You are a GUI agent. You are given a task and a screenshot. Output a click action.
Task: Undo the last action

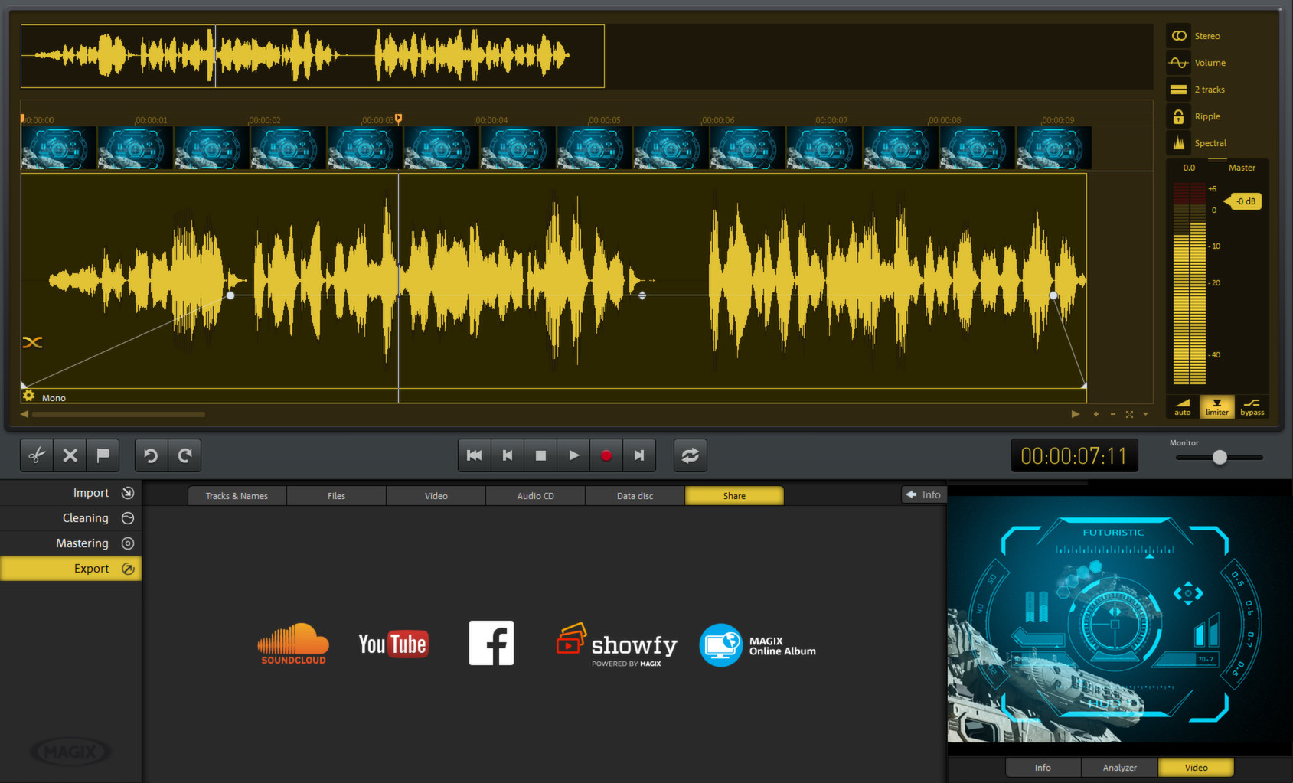tap(151, 455)
